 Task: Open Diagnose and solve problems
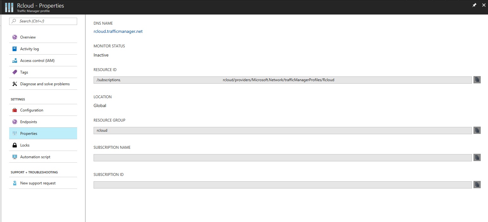(45, 84)
